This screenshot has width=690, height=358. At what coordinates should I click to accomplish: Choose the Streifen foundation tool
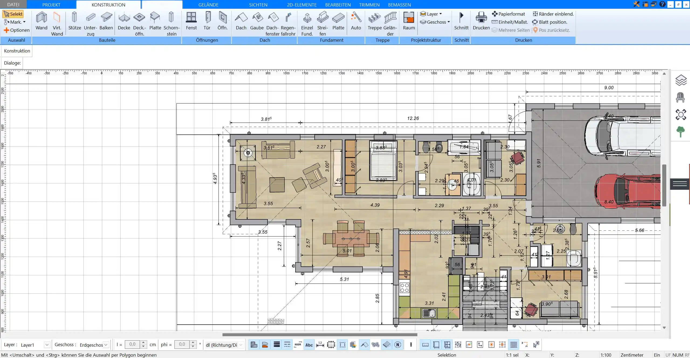(x=322, y=24)
